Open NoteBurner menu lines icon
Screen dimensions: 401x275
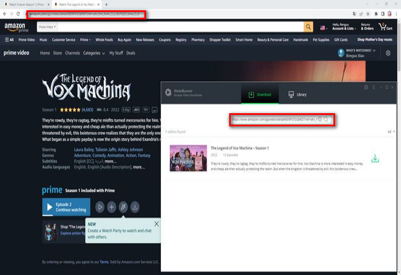tap(374, 87)
